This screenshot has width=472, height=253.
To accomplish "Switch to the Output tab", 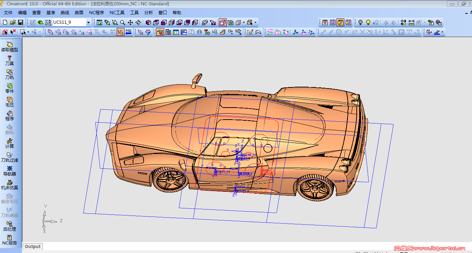I will [33, 247].
